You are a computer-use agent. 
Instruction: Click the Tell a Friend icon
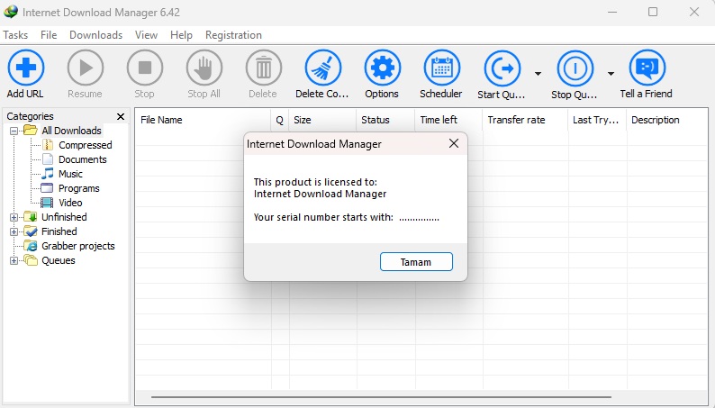tap(647, 68)
